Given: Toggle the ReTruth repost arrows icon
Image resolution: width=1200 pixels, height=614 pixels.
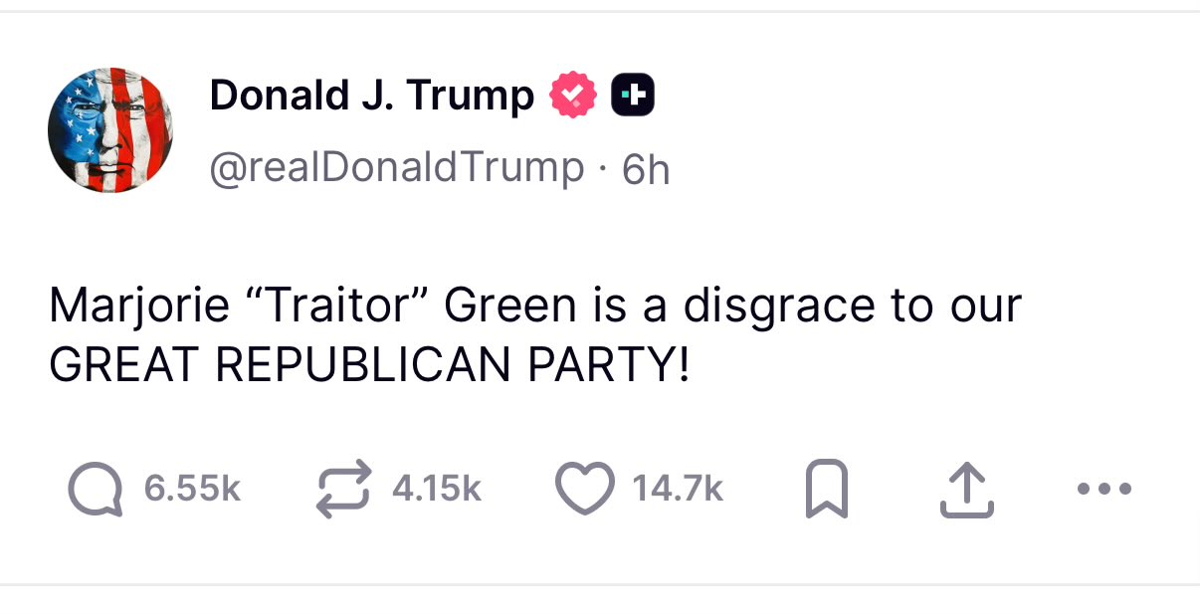Looking at the screenshot, I should pos(343,490).
